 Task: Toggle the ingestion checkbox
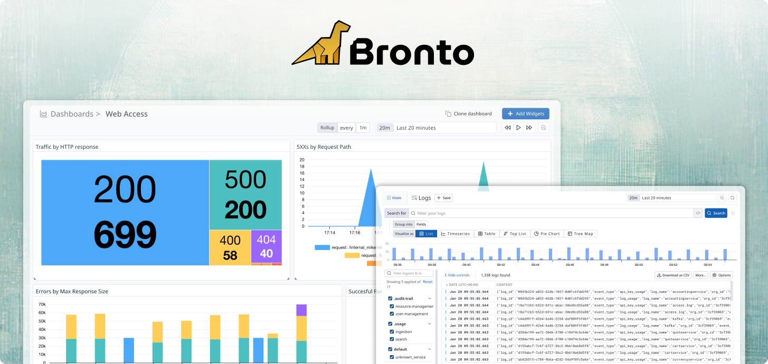click(392, 332)
